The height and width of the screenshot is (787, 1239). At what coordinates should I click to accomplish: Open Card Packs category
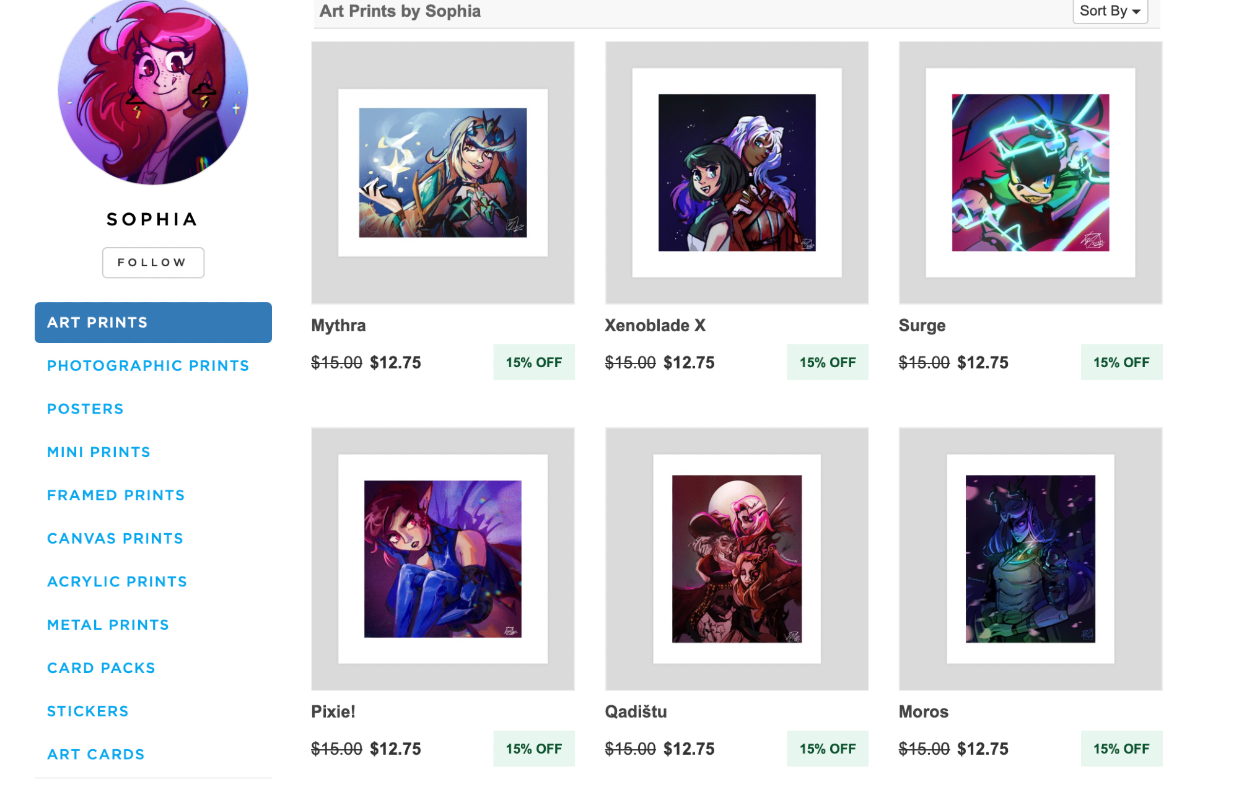click(x=102, y=668)
